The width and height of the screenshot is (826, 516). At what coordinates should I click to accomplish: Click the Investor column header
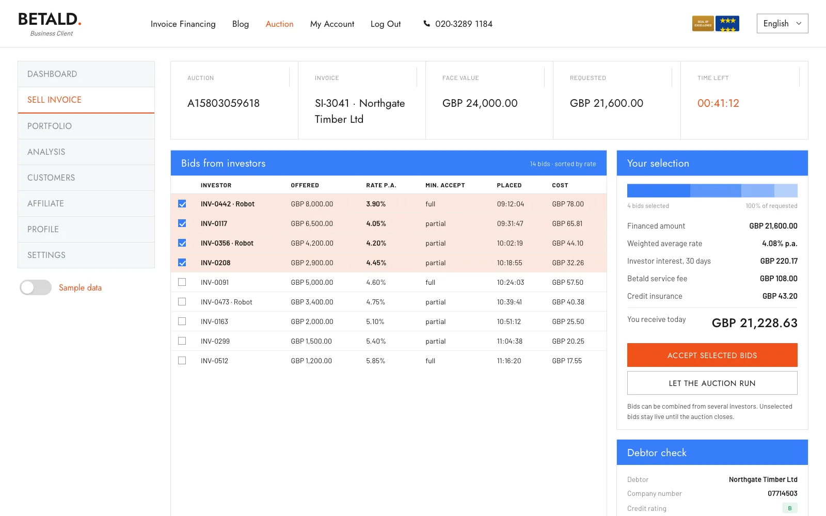pos(216,185)
